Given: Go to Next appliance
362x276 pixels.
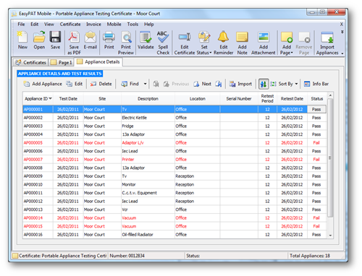Looking at the screenshot, I should 202,84.
